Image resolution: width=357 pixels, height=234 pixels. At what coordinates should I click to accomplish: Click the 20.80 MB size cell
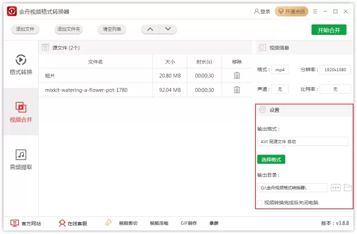[x=170, y=75]
